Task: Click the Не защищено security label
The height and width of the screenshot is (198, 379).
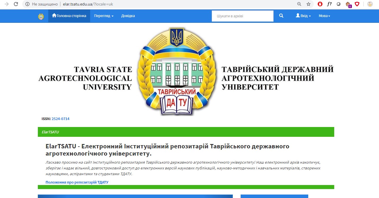Action: [45, 4]
